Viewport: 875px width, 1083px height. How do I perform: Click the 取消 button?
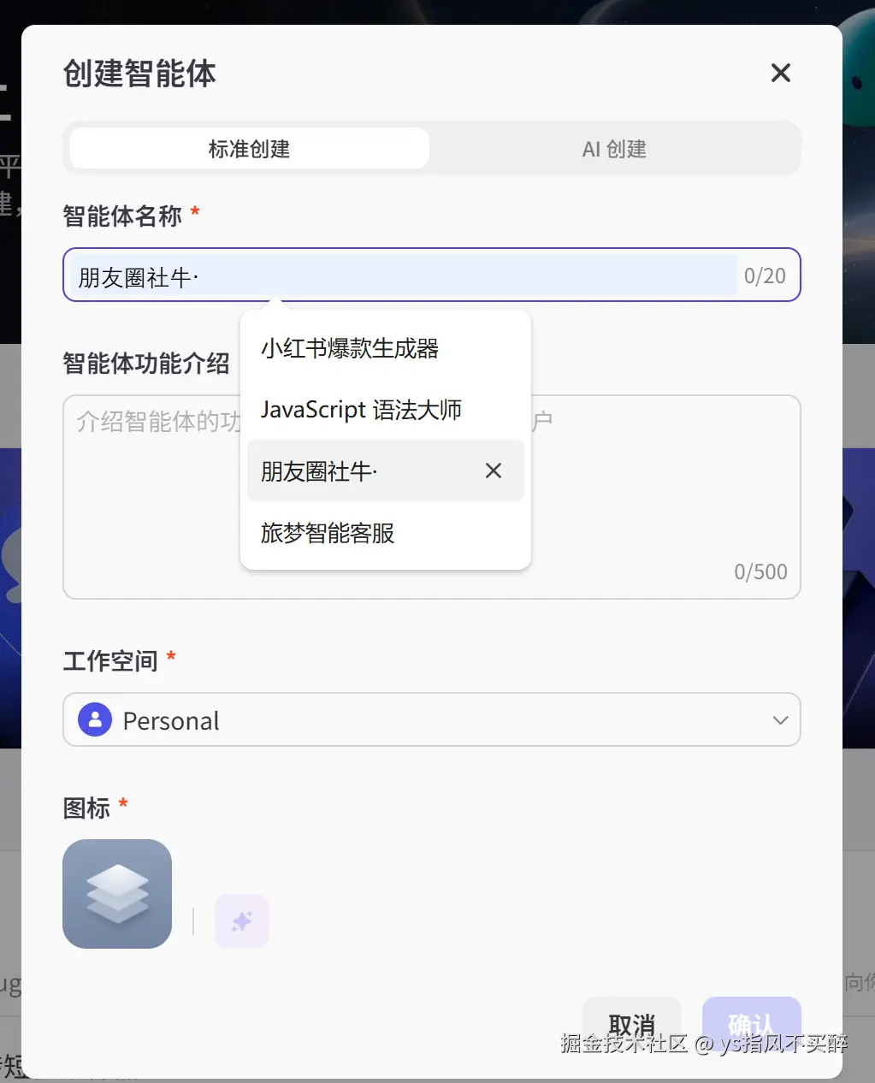click(x=632, y=1024)
